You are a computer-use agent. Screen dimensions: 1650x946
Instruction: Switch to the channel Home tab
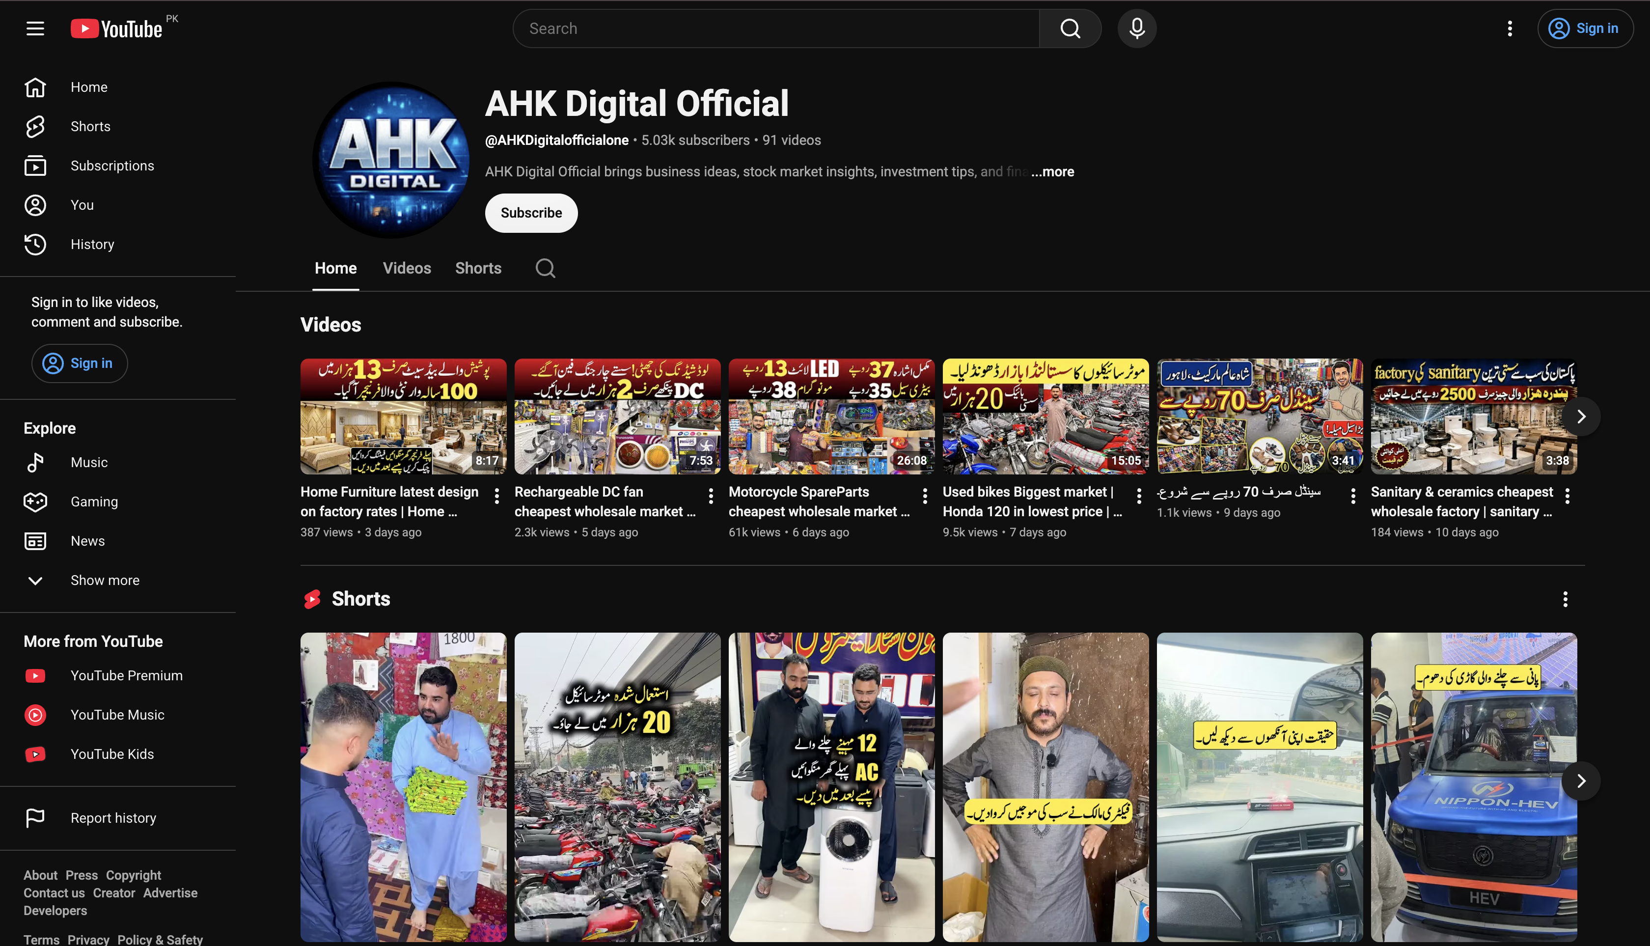coord(336,268)
